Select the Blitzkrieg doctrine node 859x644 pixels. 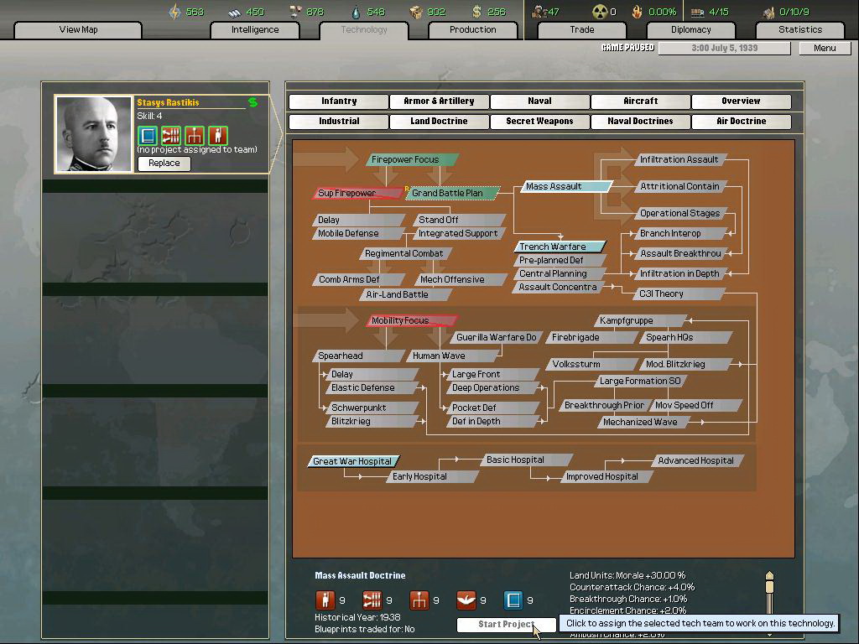point(351,422)
